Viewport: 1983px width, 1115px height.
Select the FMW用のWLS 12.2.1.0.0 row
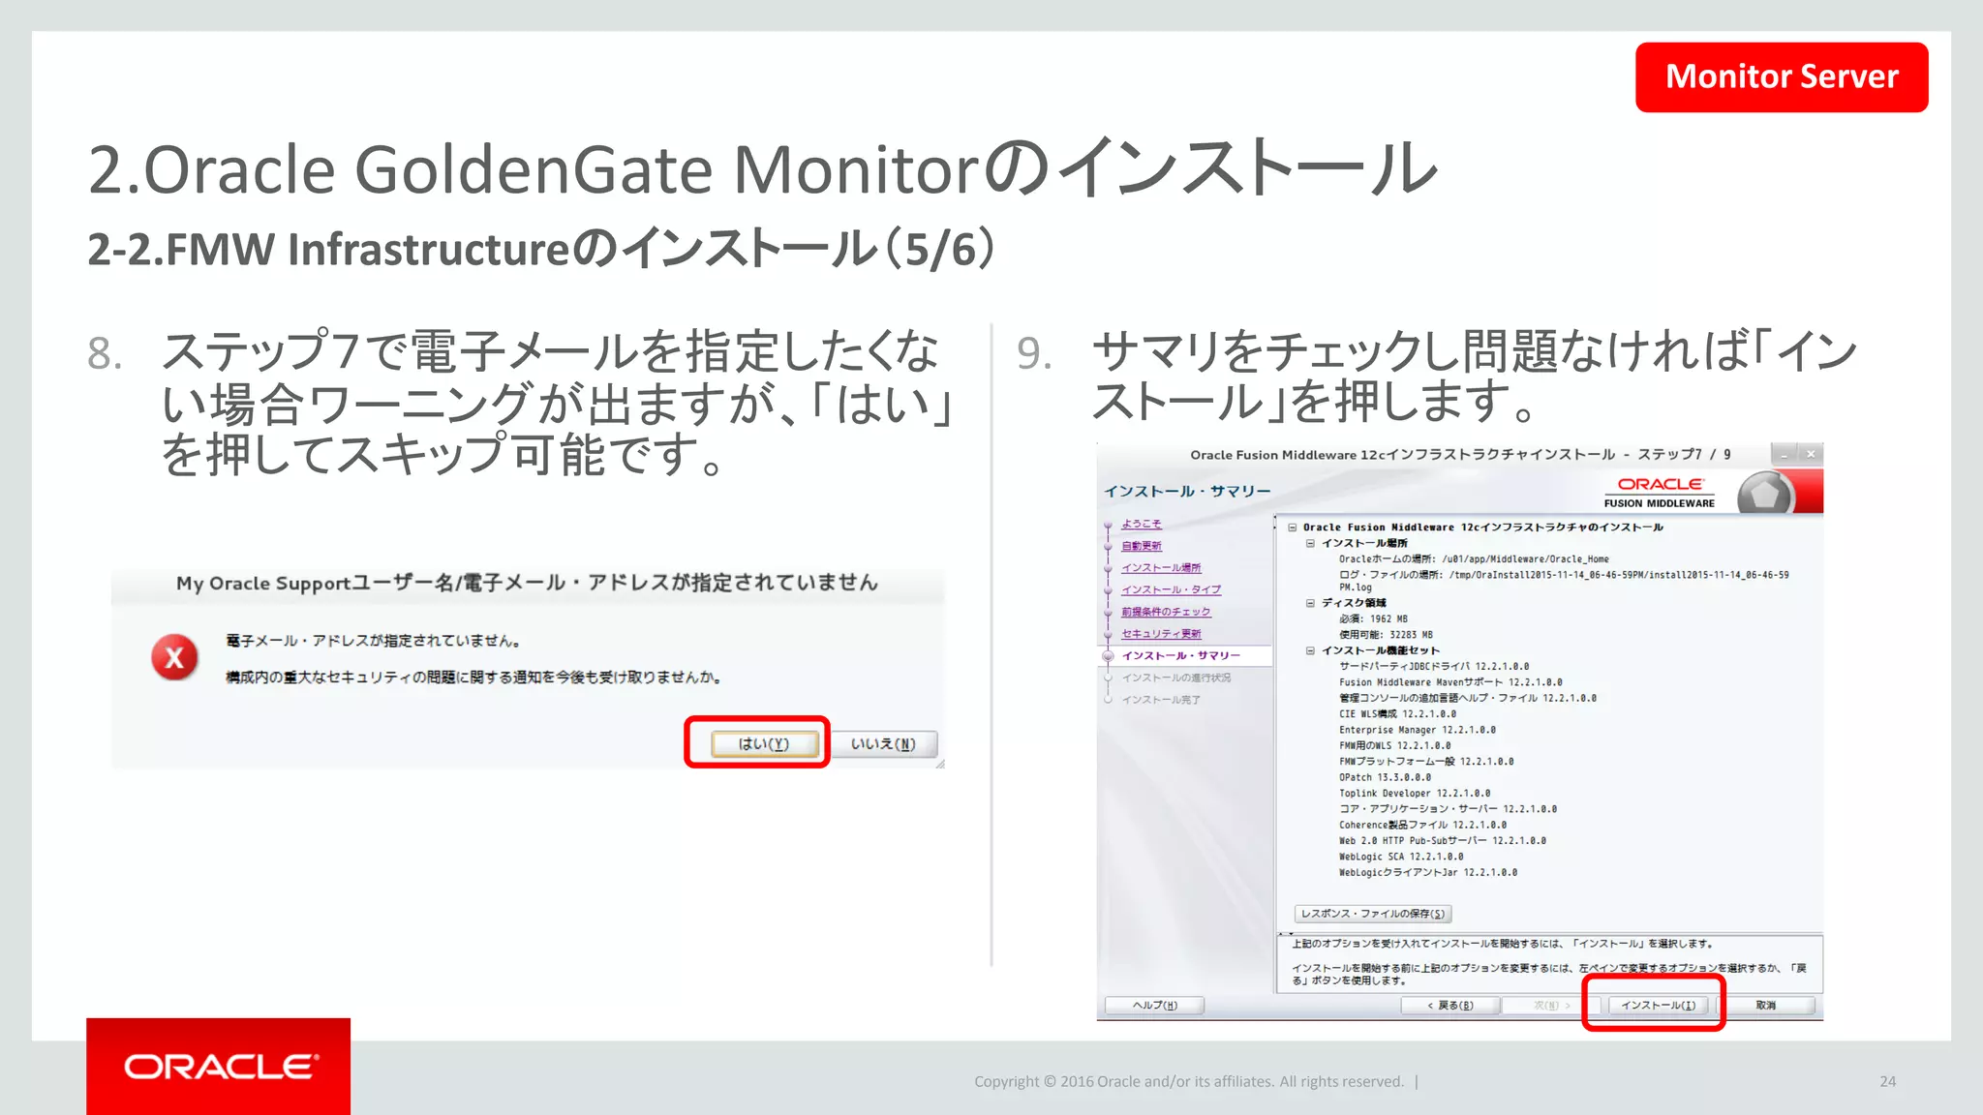tap(1394, 745)
